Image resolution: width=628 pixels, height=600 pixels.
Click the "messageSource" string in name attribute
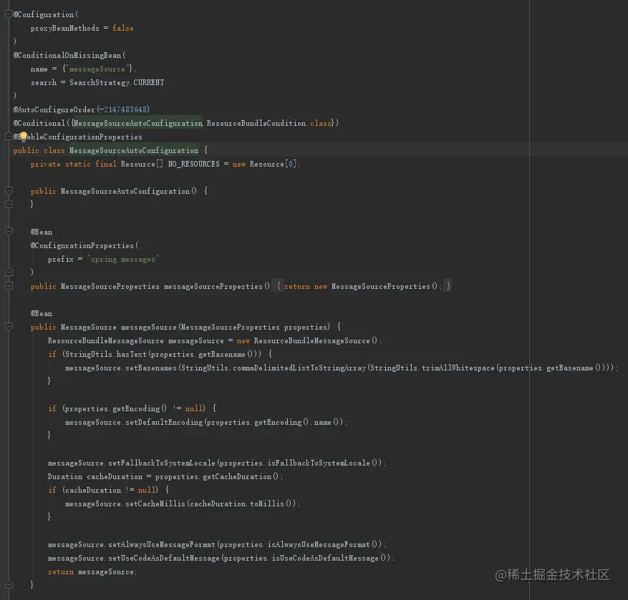[97, 69]
